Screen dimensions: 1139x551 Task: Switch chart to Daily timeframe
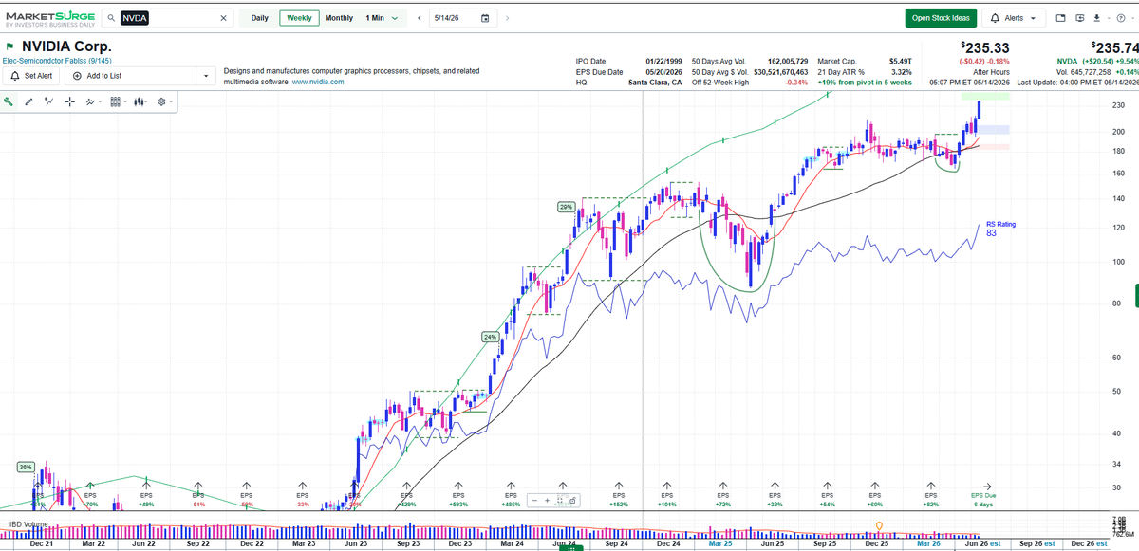click(259, 18)
